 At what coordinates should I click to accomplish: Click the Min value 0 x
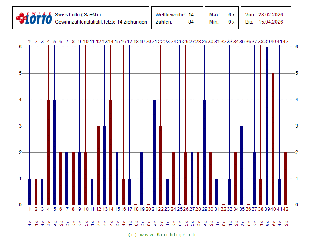tap(231, 22)
